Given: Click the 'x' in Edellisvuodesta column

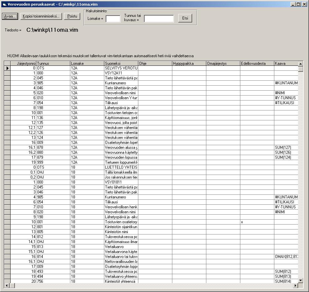Looking at the screenshot, I should click(257, 222).
